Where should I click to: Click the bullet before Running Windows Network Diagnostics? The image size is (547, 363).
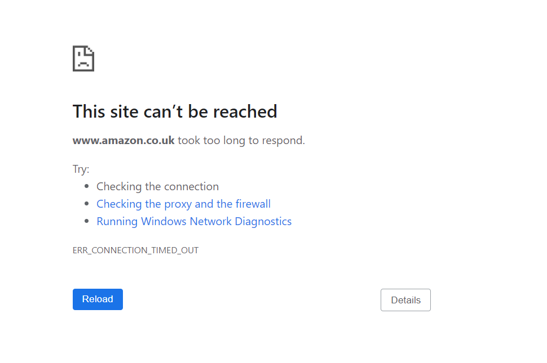coord(86,222)
